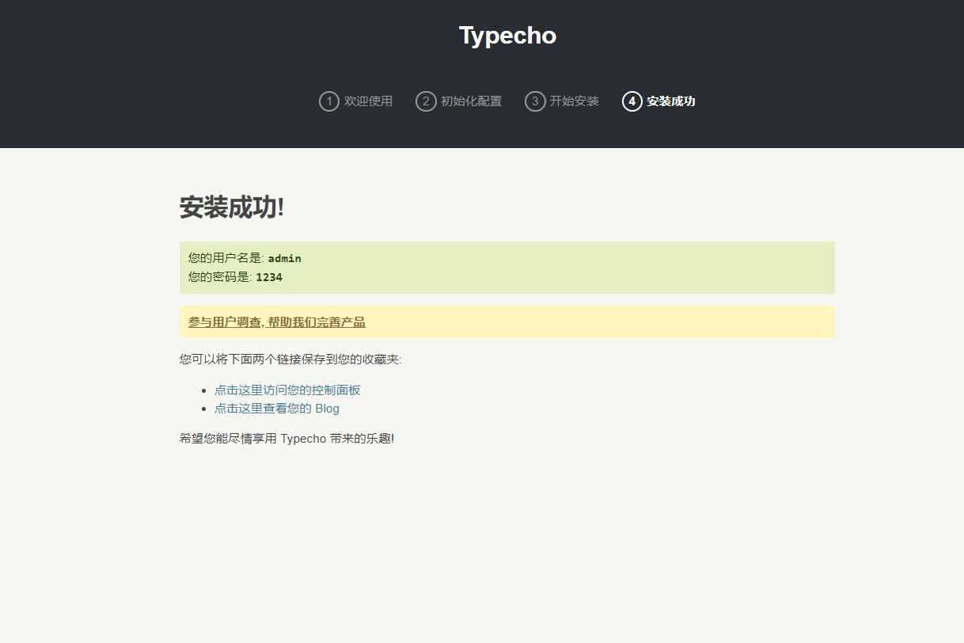This screenshot has width=964, height=643.
Task: Open link 点击这里查看您的 Blog
Action: pyautogui.click(x=277, y=409)
